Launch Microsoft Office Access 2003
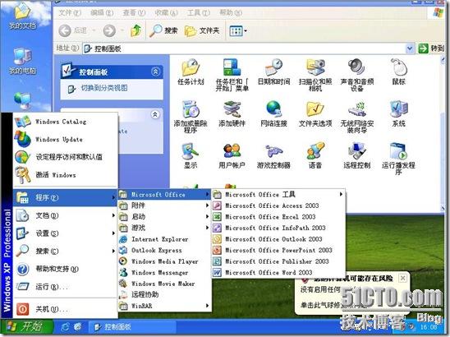 click(278, 205)
